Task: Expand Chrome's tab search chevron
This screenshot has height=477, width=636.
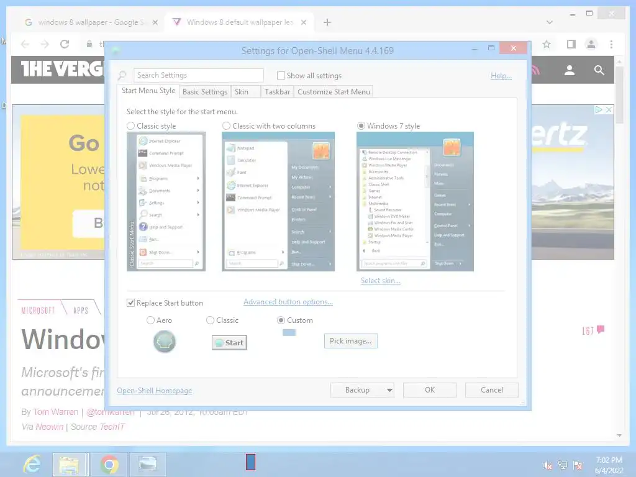Action: click(550, 22)
